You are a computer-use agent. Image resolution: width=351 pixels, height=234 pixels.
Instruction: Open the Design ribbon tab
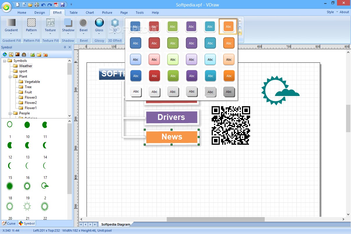click(40, 13)
